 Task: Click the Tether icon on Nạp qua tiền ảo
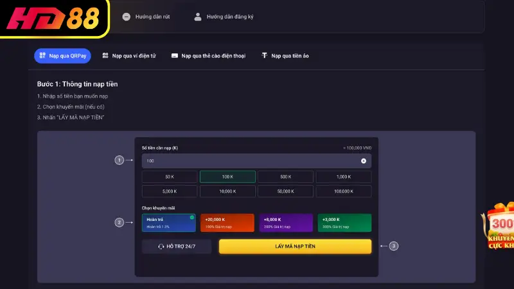tap(264, 56)
